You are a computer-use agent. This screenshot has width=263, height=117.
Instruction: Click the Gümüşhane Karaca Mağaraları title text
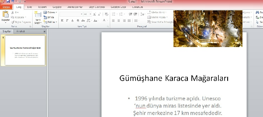tap(174, 78)
